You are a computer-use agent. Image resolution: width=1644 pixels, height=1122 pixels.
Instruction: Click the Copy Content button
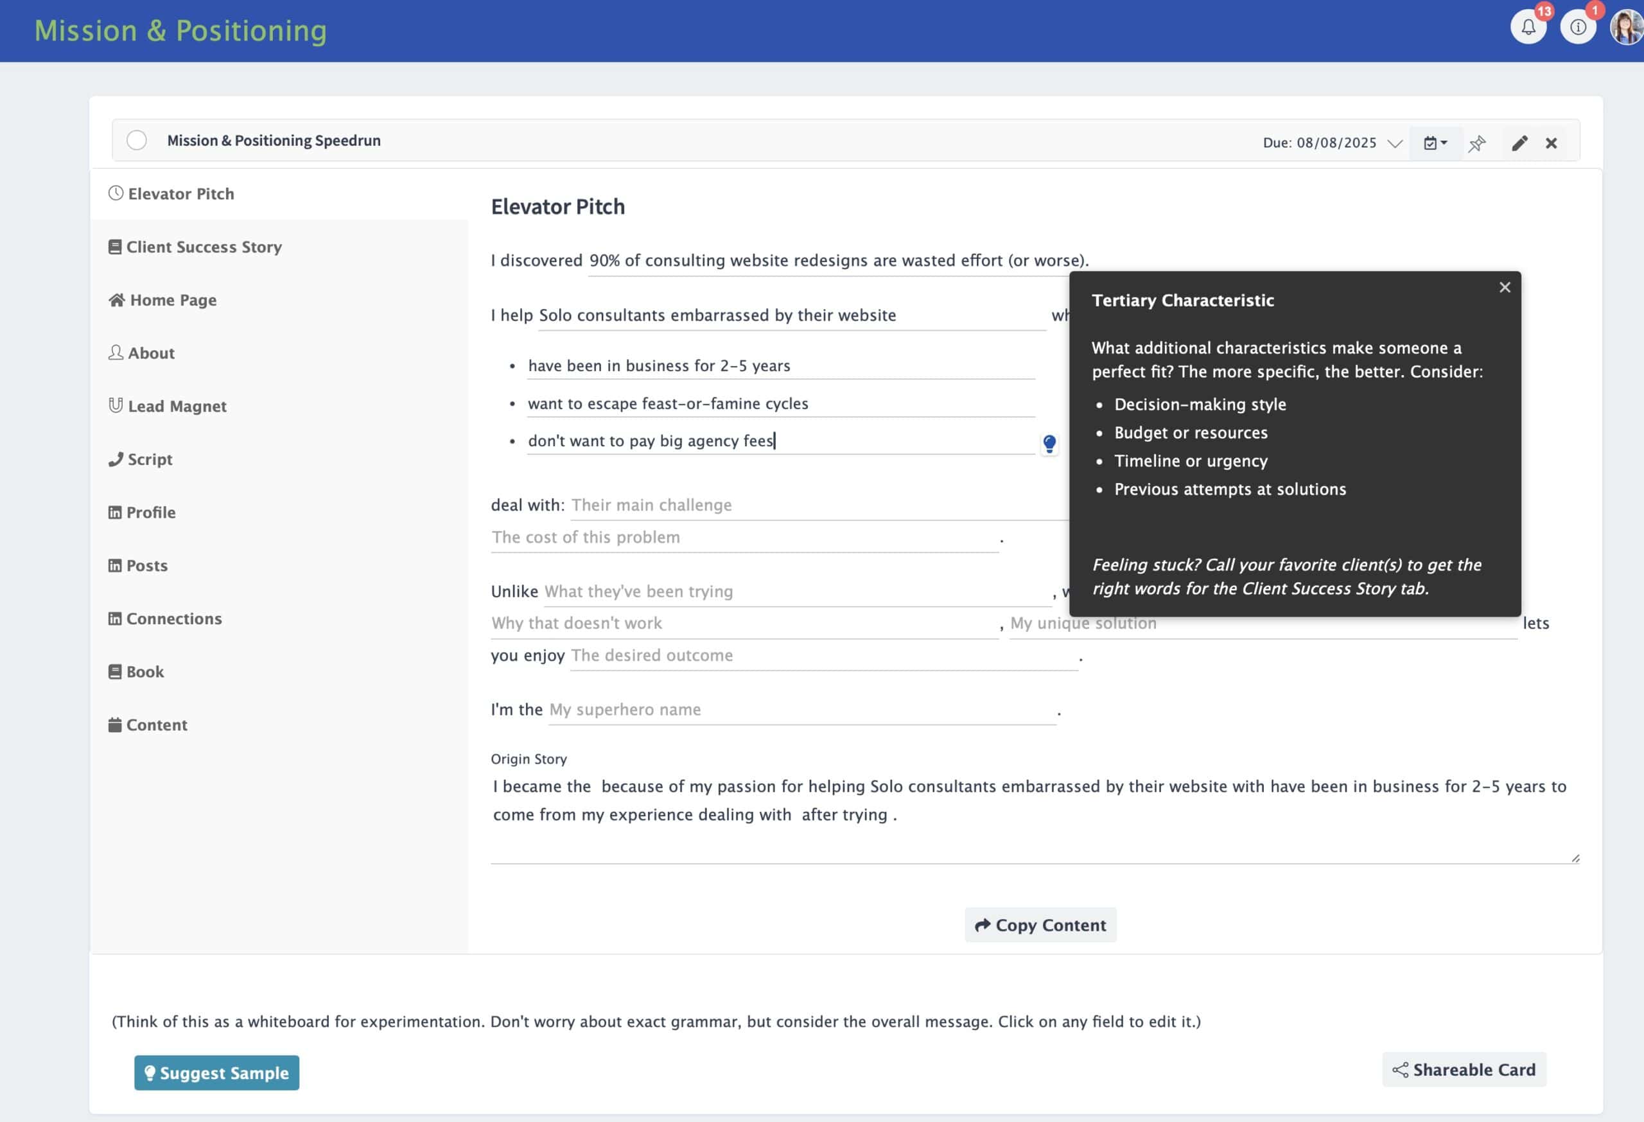(x=1040, y=925)
